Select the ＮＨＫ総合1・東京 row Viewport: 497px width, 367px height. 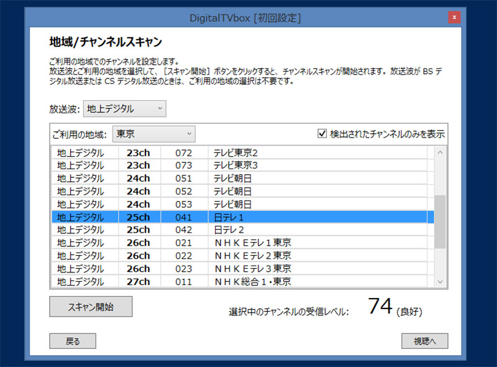242,281
